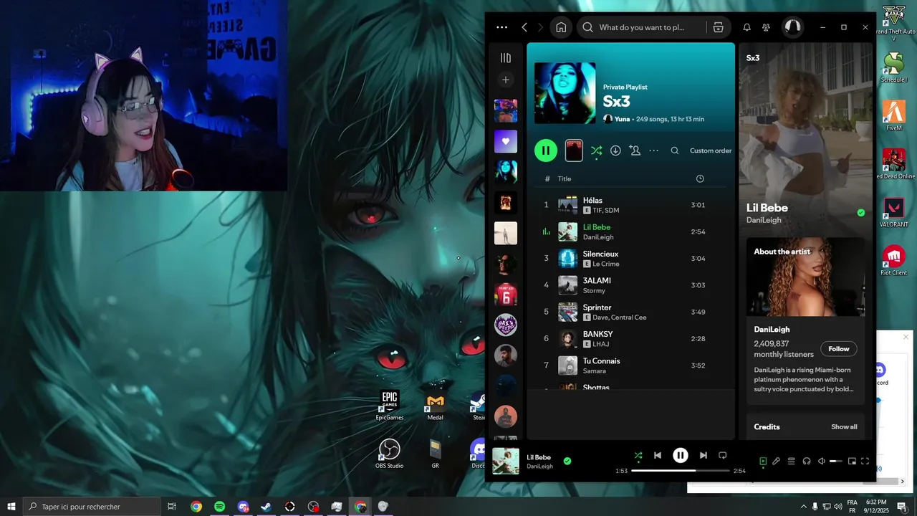Skip to next track
Screen dimensions: 917x516
tap(704, 455)
